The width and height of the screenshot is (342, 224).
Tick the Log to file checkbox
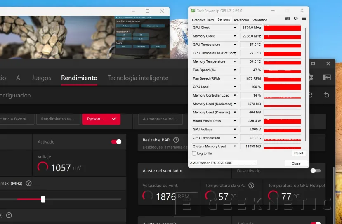194,153
